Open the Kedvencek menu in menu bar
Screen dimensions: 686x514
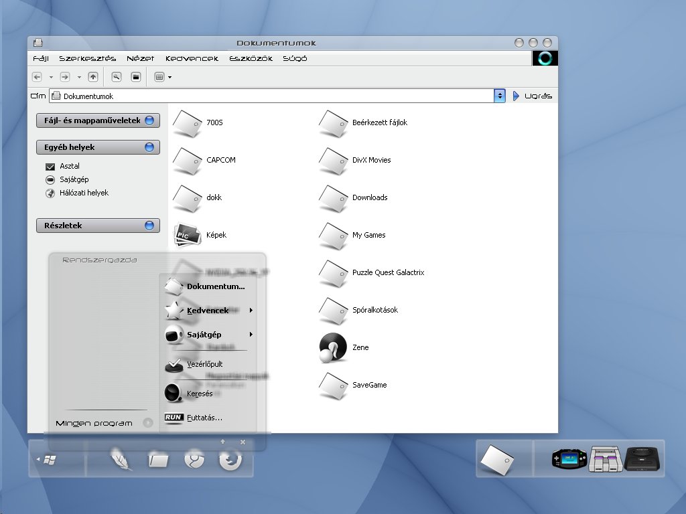pyautogui.click(x=192, y=59)
